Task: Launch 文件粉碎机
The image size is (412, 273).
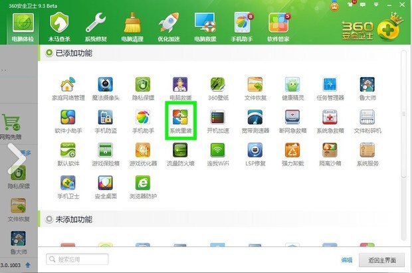Action: click(x=367, y=122)
